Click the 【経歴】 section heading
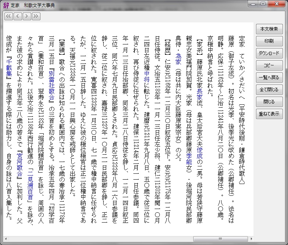Image resolution: width=288 pixels, height=245 pixels. 168,47
